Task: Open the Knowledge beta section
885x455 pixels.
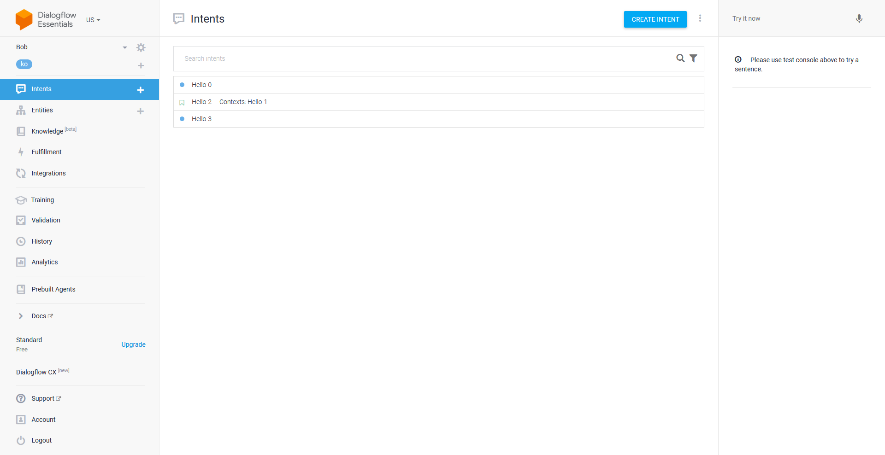Action: [x=54, y=131]
